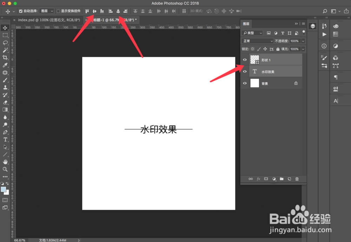Image resolution: width=351 pixels, height=242 pixels.
Task: Expand the 填充 fill slider arrow
Action: (303, 49)
